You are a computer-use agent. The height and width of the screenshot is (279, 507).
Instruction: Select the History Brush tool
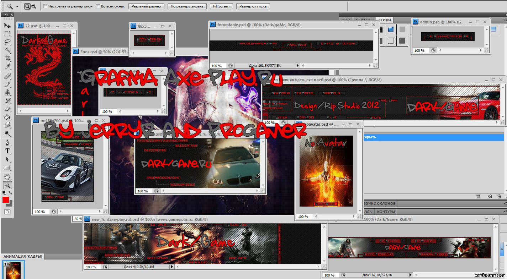(7, 101)
